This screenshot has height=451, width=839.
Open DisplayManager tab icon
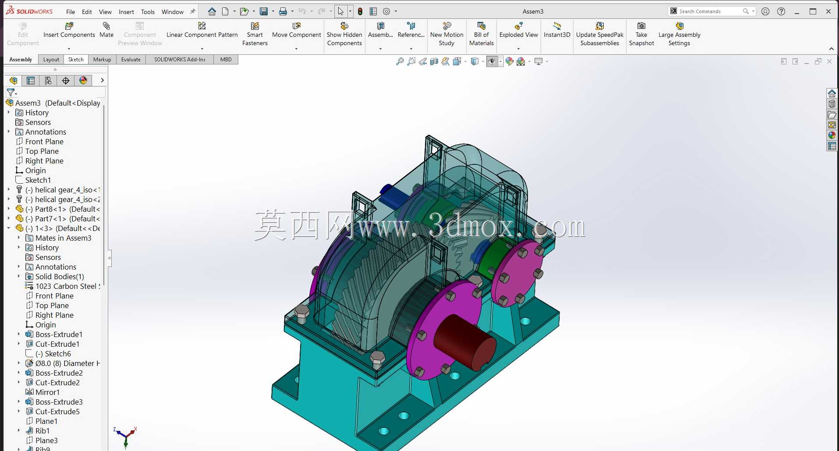click(83, 80)
